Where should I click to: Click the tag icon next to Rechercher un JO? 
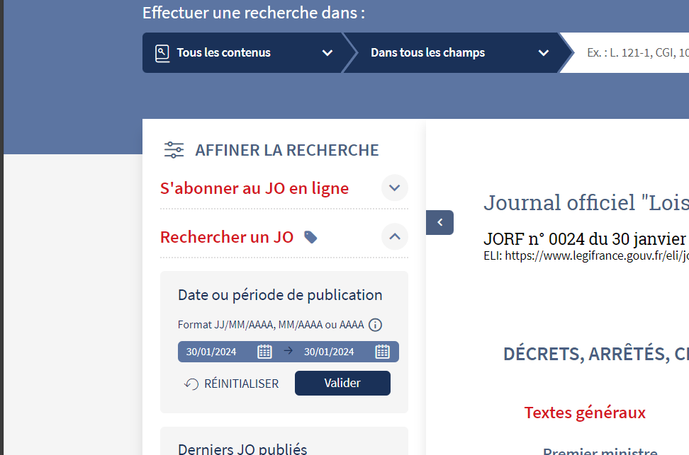point(310,237)
